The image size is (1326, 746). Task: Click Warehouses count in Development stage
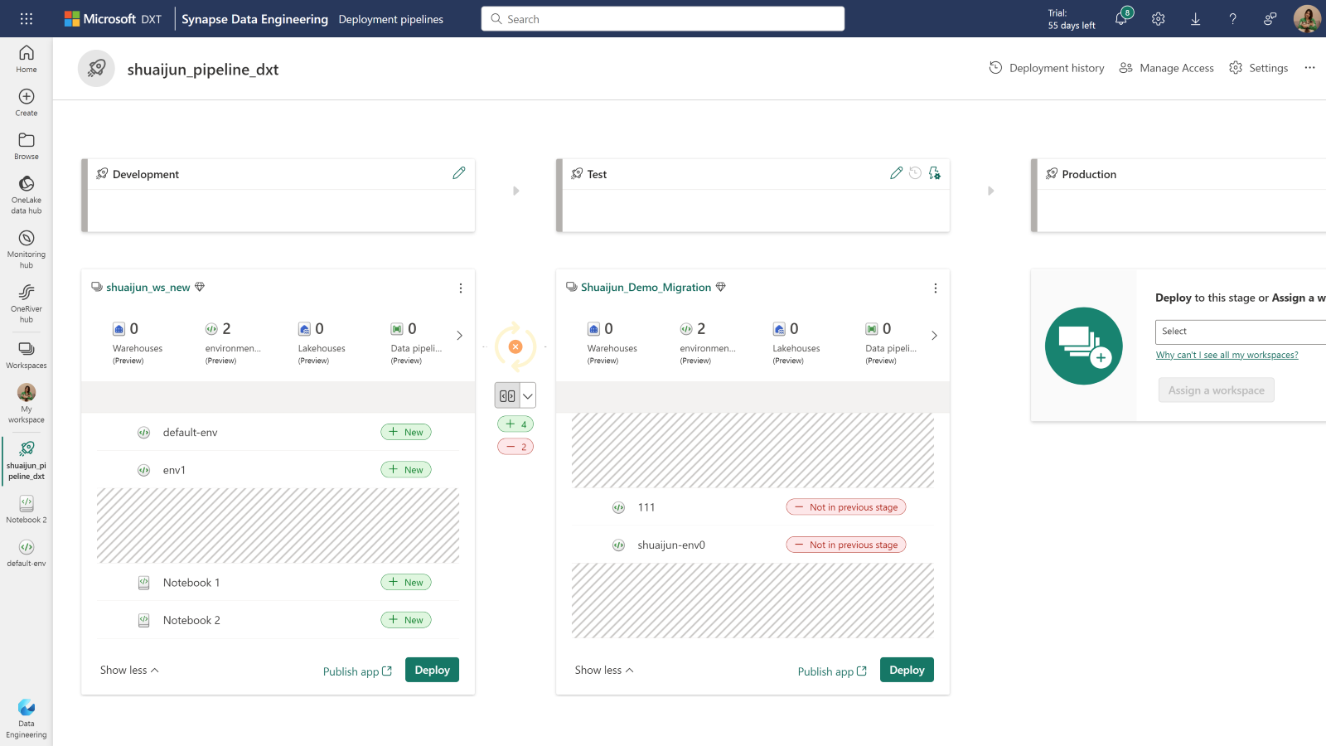tap(138, 342)
